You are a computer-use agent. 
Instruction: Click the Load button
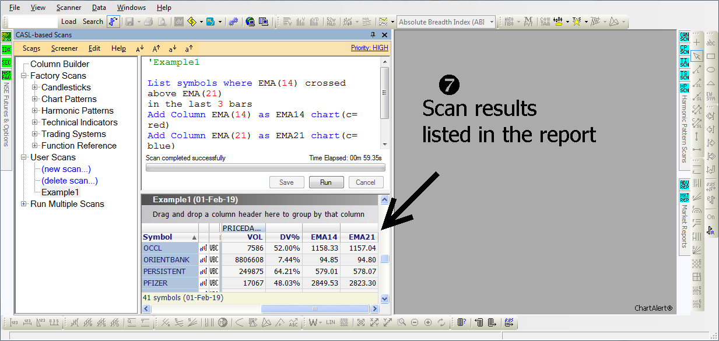[x=69, y=22]
